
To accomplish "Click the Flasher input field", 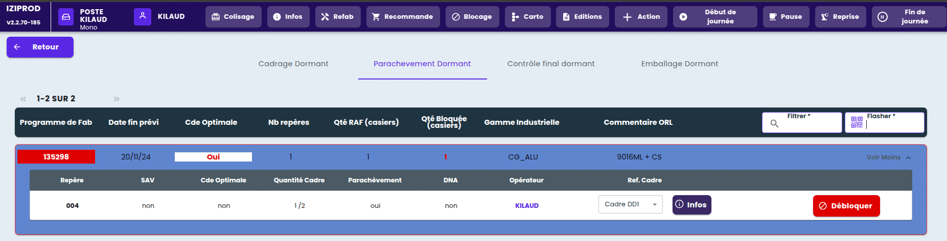I will pyautogui.click(x=884, y=122).
